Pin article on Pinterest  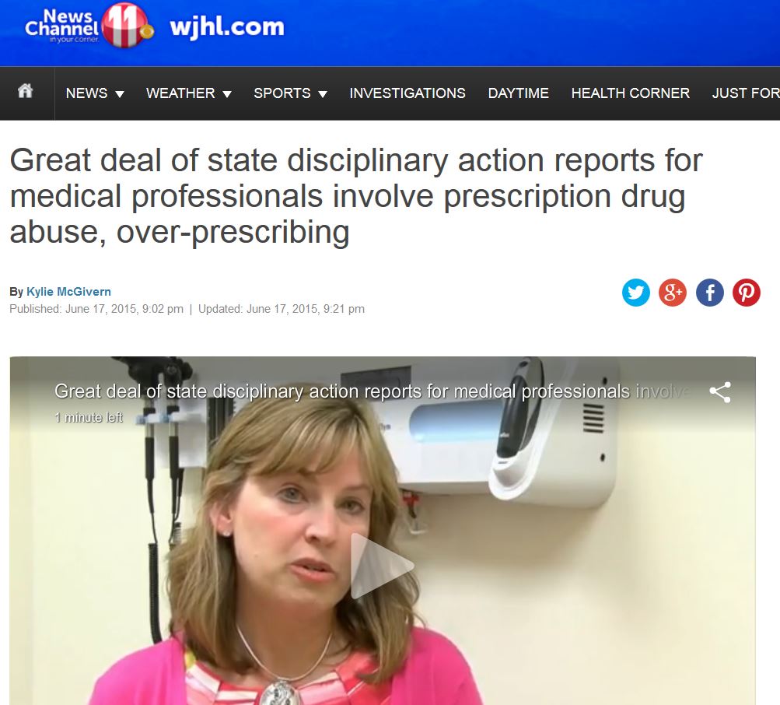(x=747, y=293)
